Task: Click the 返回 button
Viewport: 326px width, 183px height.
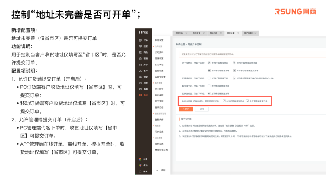Action: click(x=202, y=109)
